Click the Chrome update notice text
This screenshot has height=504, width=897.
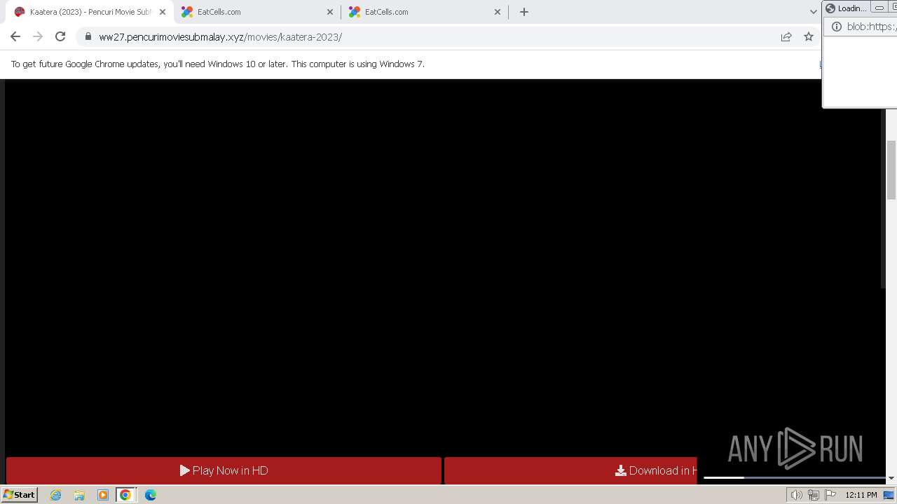[x=218, y=64]
